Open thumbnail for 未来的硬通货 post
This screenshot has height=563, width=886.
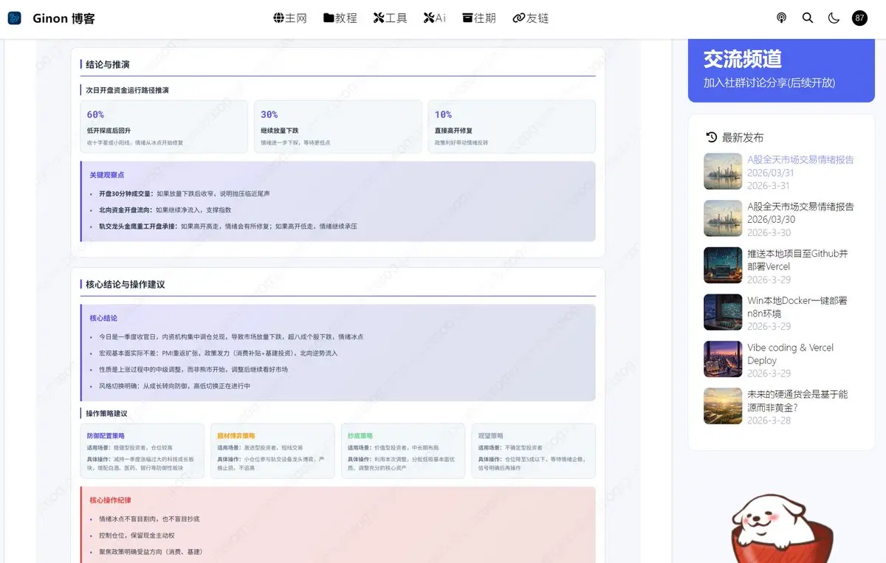723,406
